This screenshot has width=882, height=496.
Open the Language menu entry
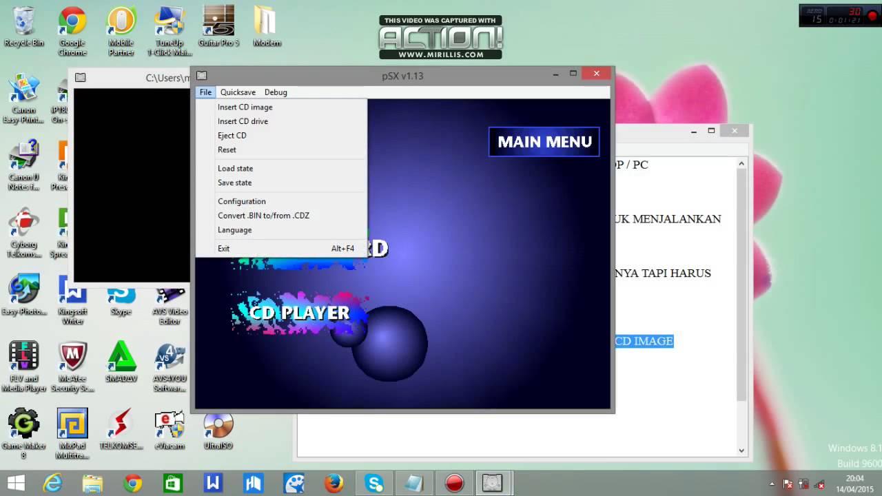point(281,229)
